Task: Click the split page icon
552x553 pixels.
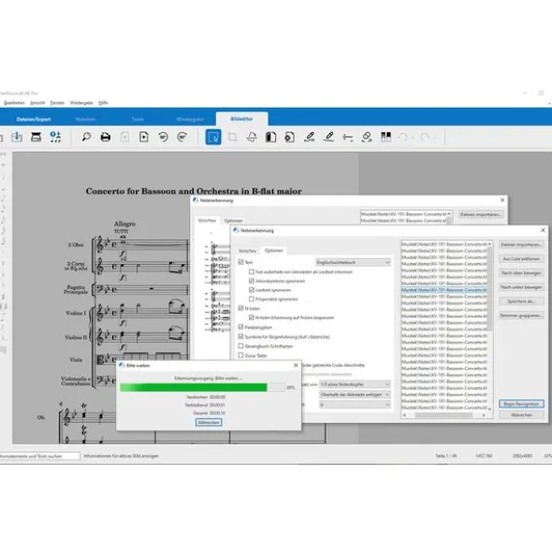Action: pyautogui.click(x=271, y=137)
